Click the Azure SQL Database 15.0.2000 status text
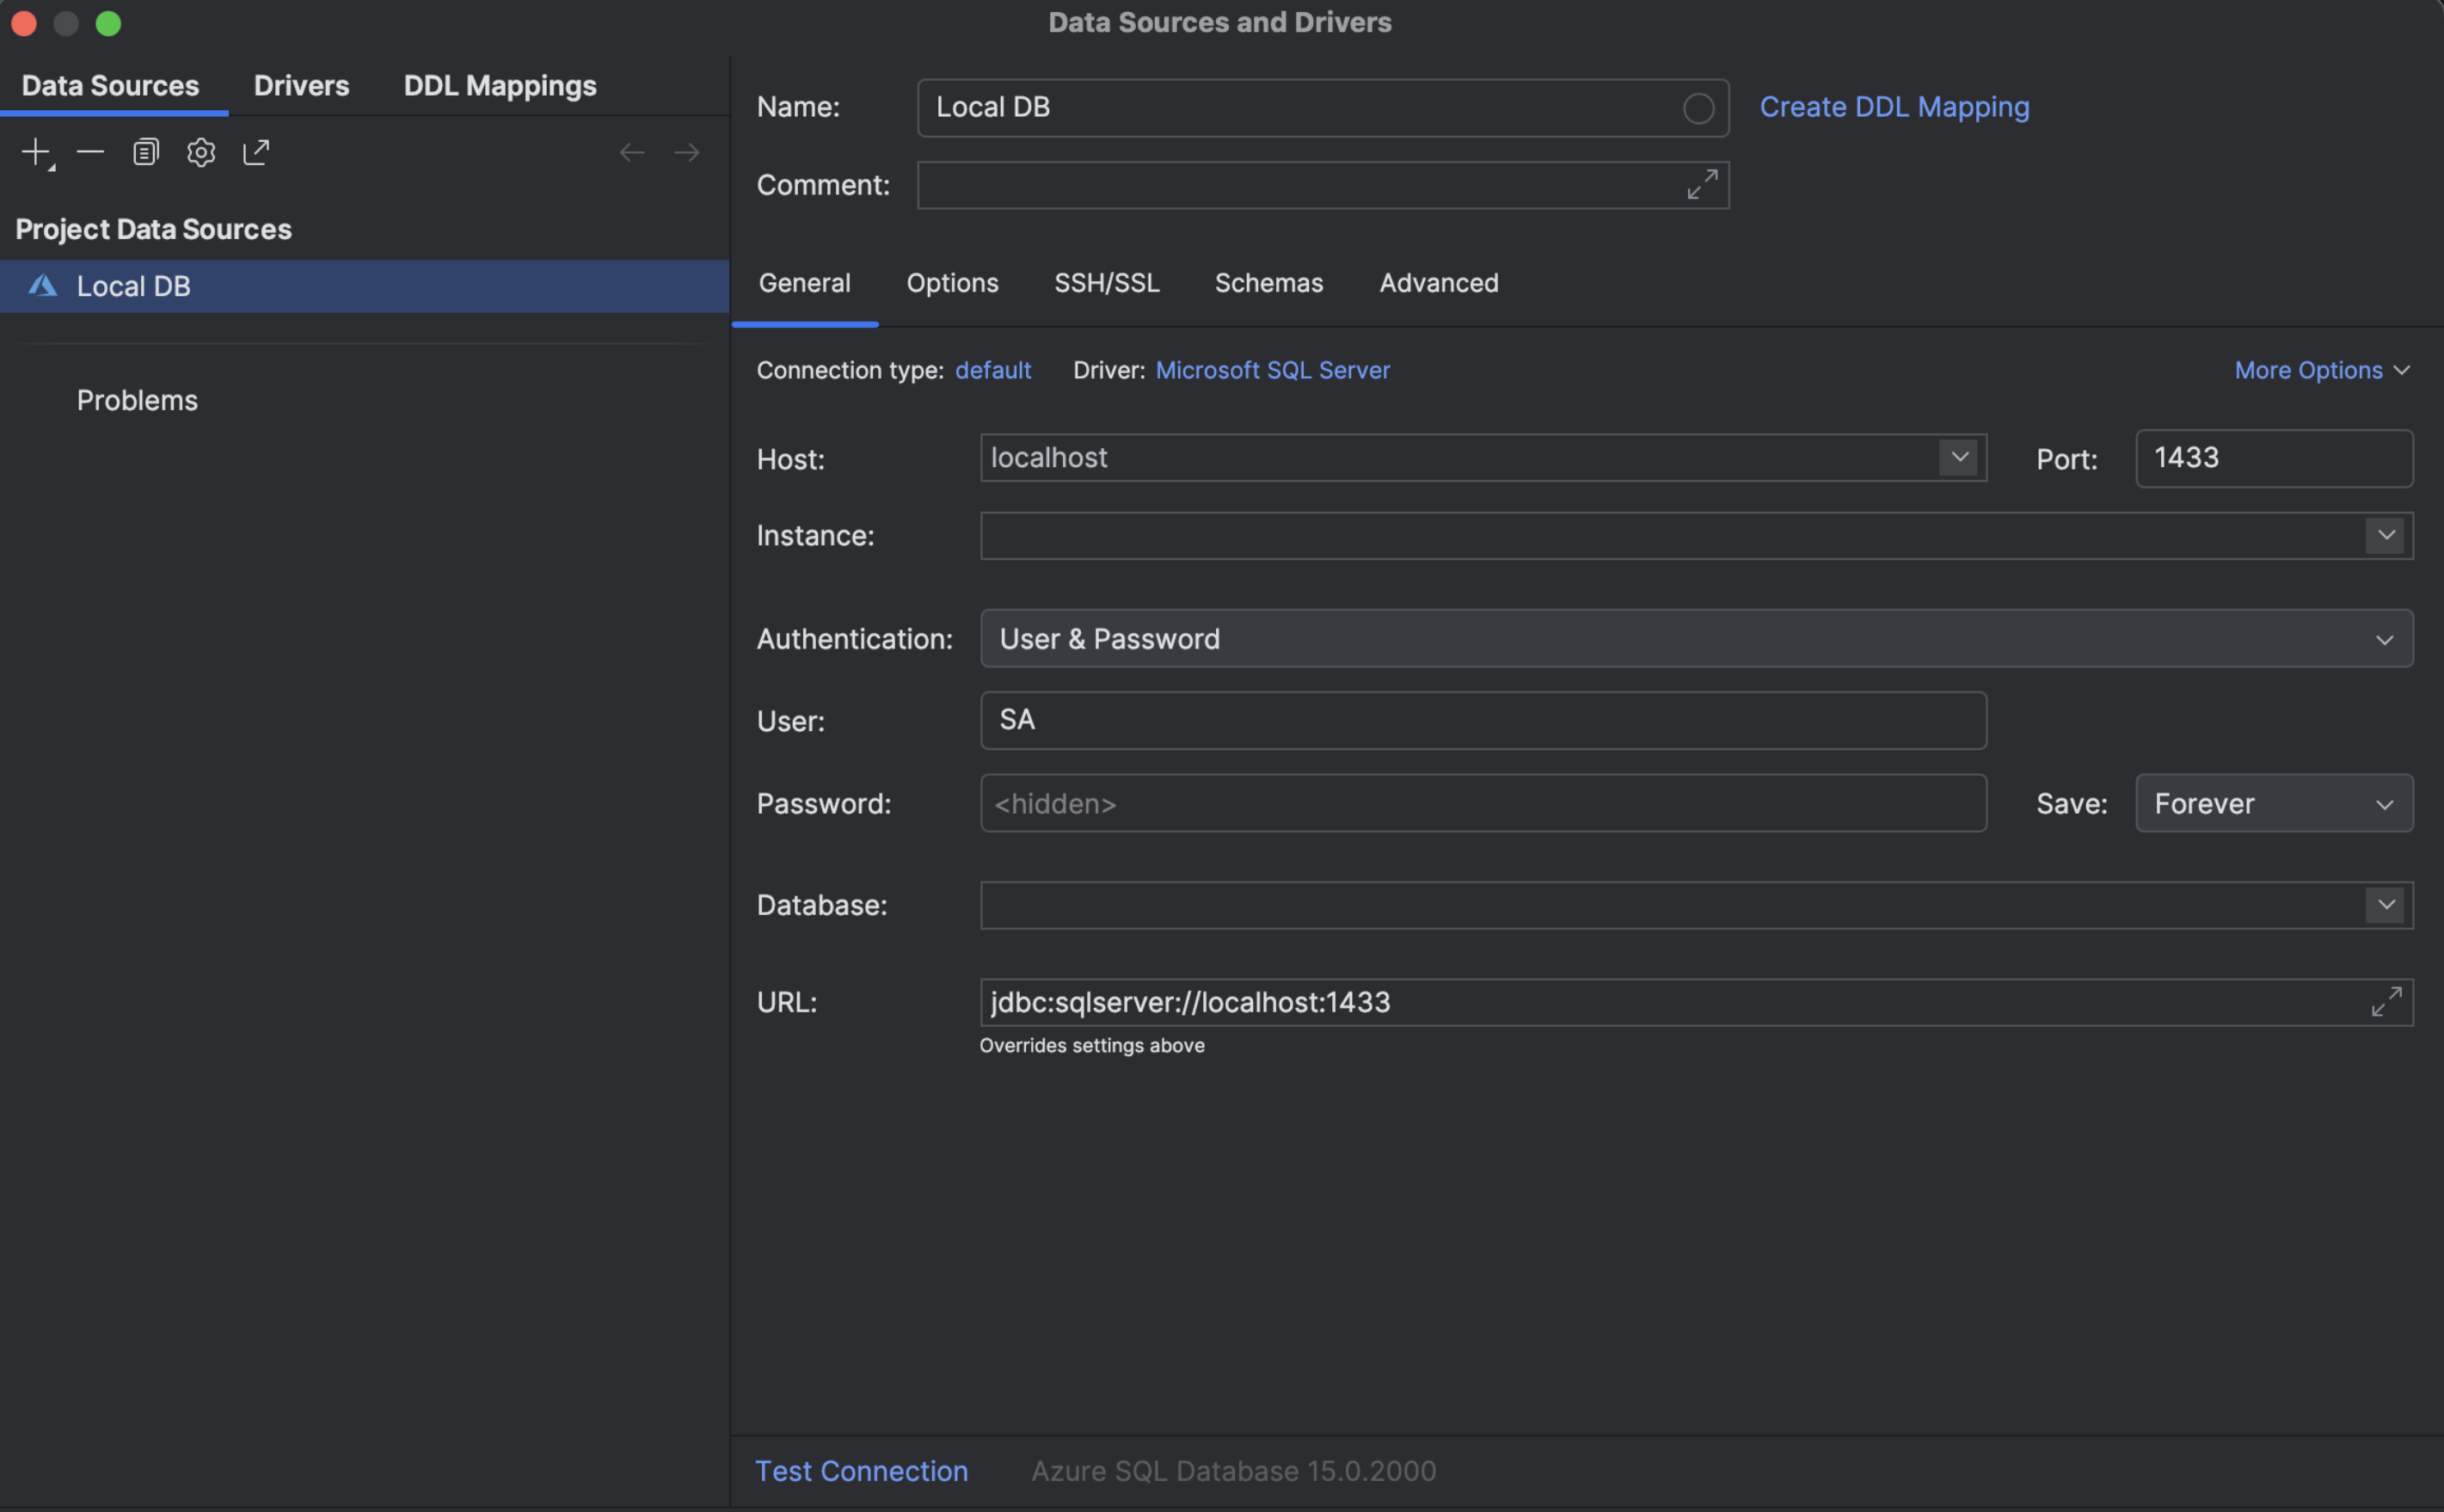This screenshot has width=2444, height=1512. coord(1233,1471)
